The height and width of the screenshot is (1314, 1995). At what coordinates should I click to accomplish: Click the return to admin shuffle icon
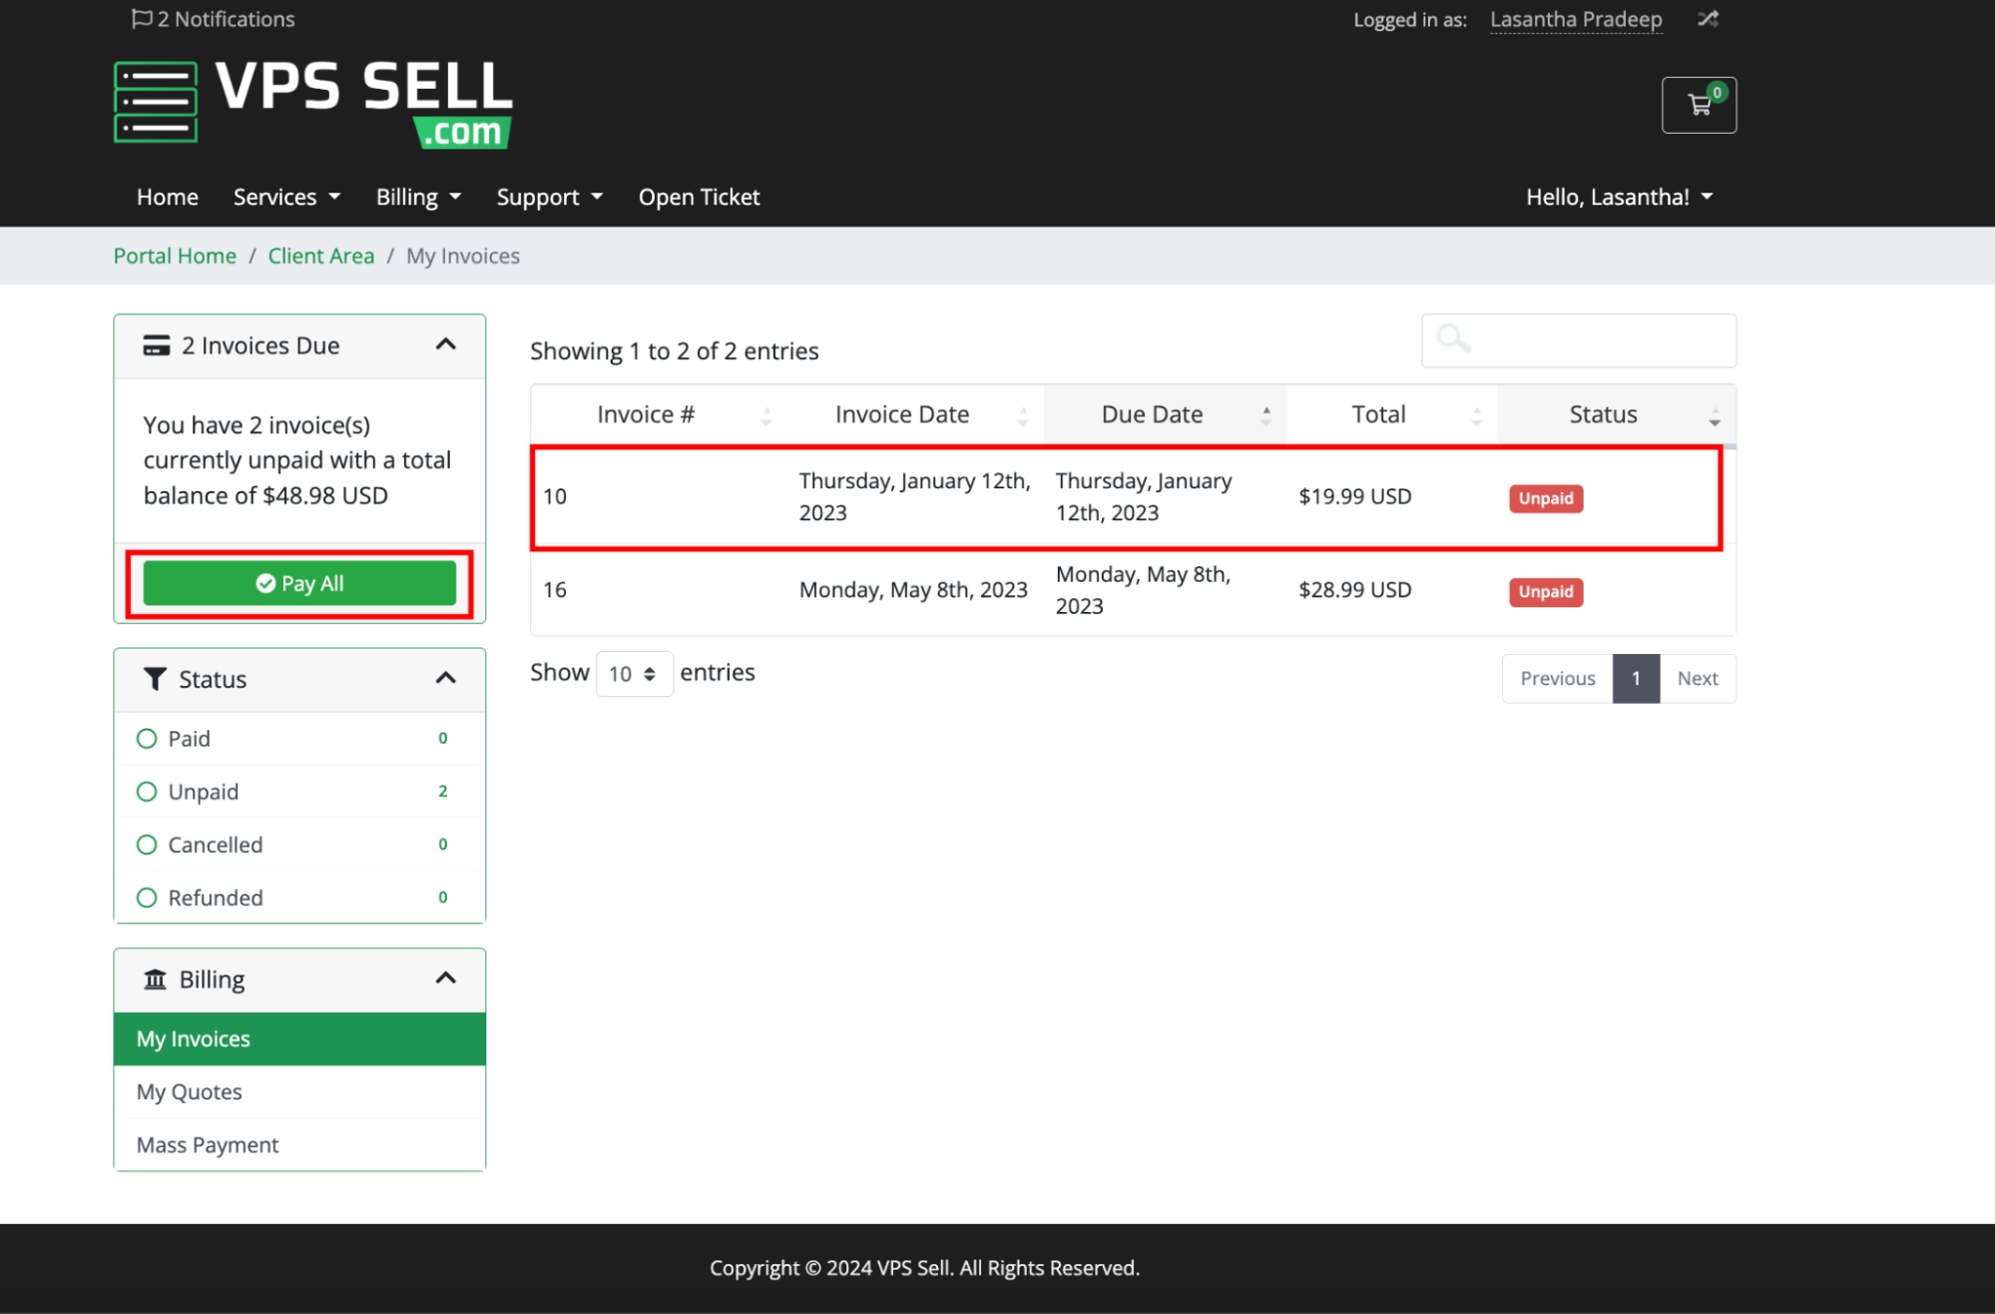coord(1708,19)
